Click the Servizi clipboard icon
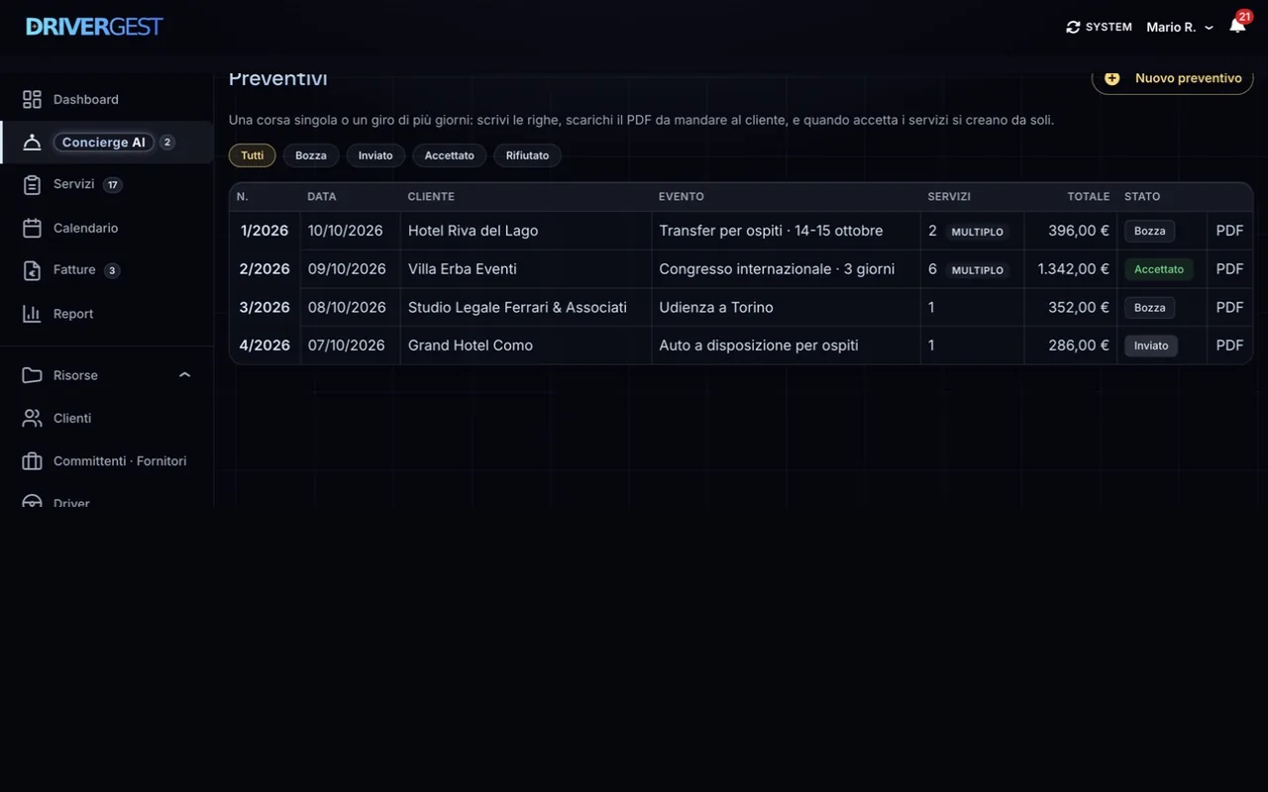 pyautogui.click(x=32, y=185)
